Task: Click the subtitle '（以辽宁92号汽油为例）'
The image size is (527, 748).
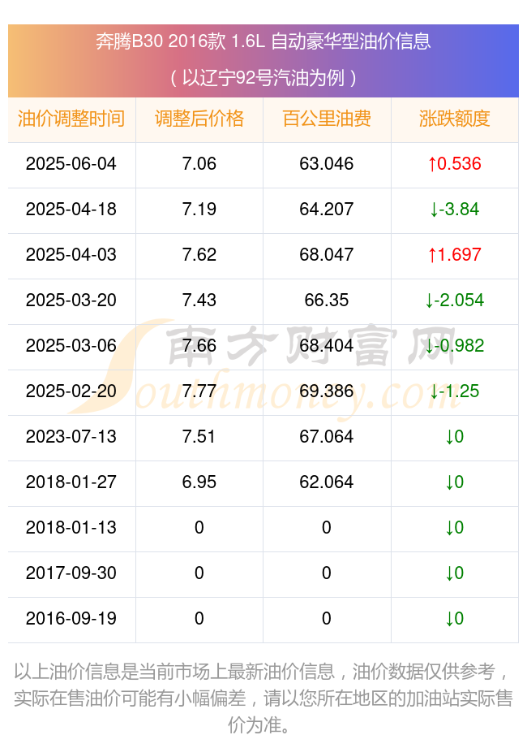Action: [x=263, y=77]
